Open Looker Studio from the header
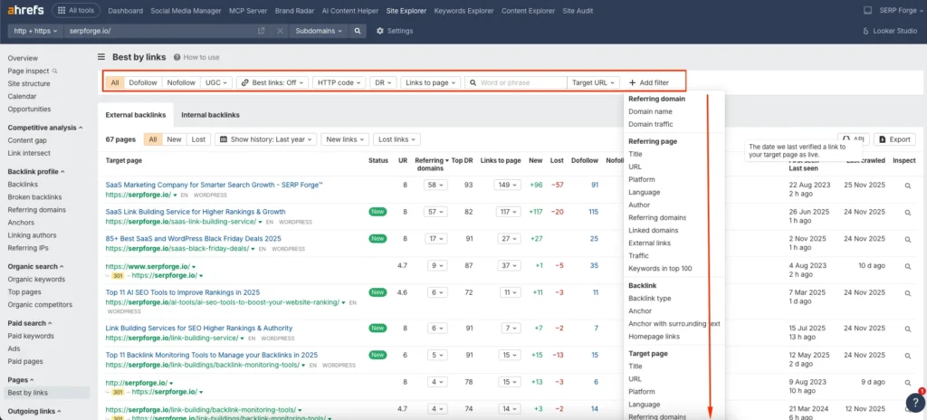The width and height of the screenshot is (927, 420). tap(888, 31)
